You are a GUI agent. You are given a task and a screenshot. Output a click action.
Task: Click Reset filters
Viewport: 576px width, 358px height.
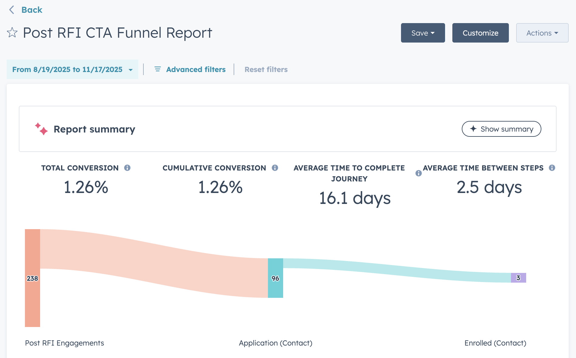(x=266, y=69)
